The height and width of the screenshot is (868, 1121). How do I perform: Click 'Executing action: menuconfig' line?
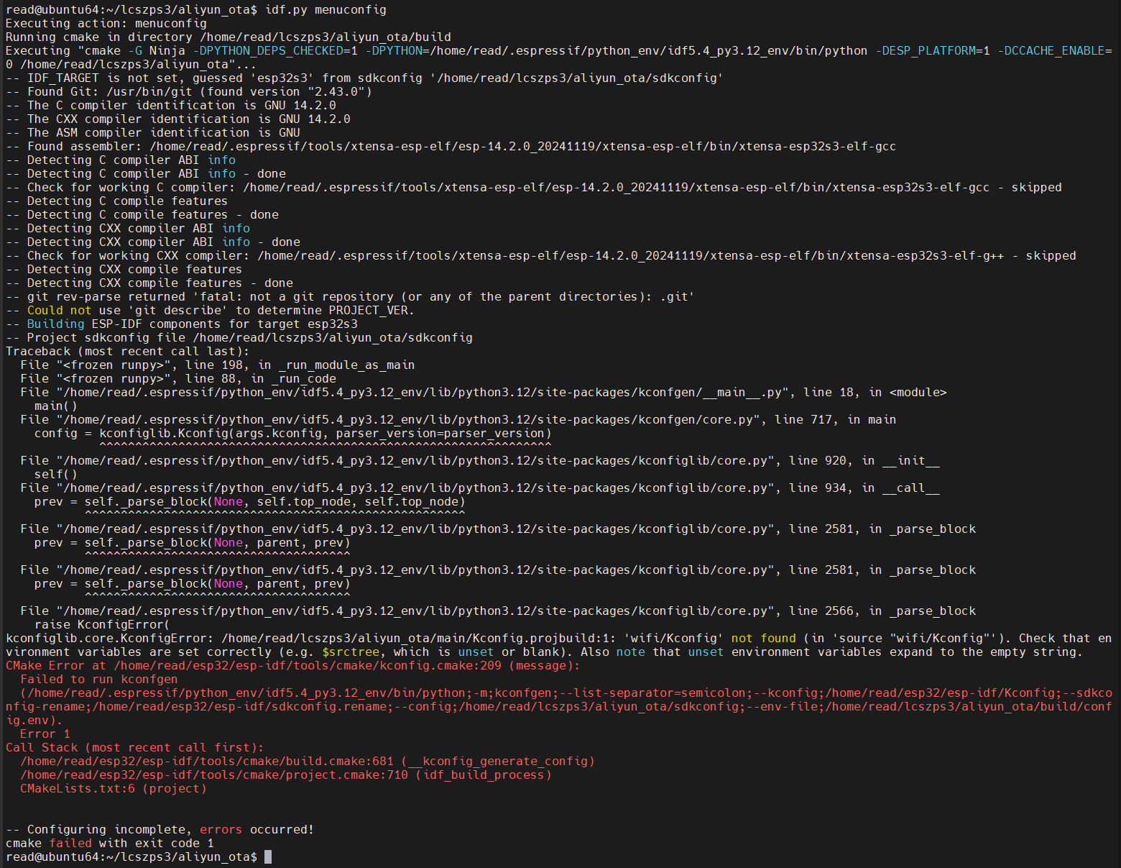pyautogui.click(x=106, y=24)
